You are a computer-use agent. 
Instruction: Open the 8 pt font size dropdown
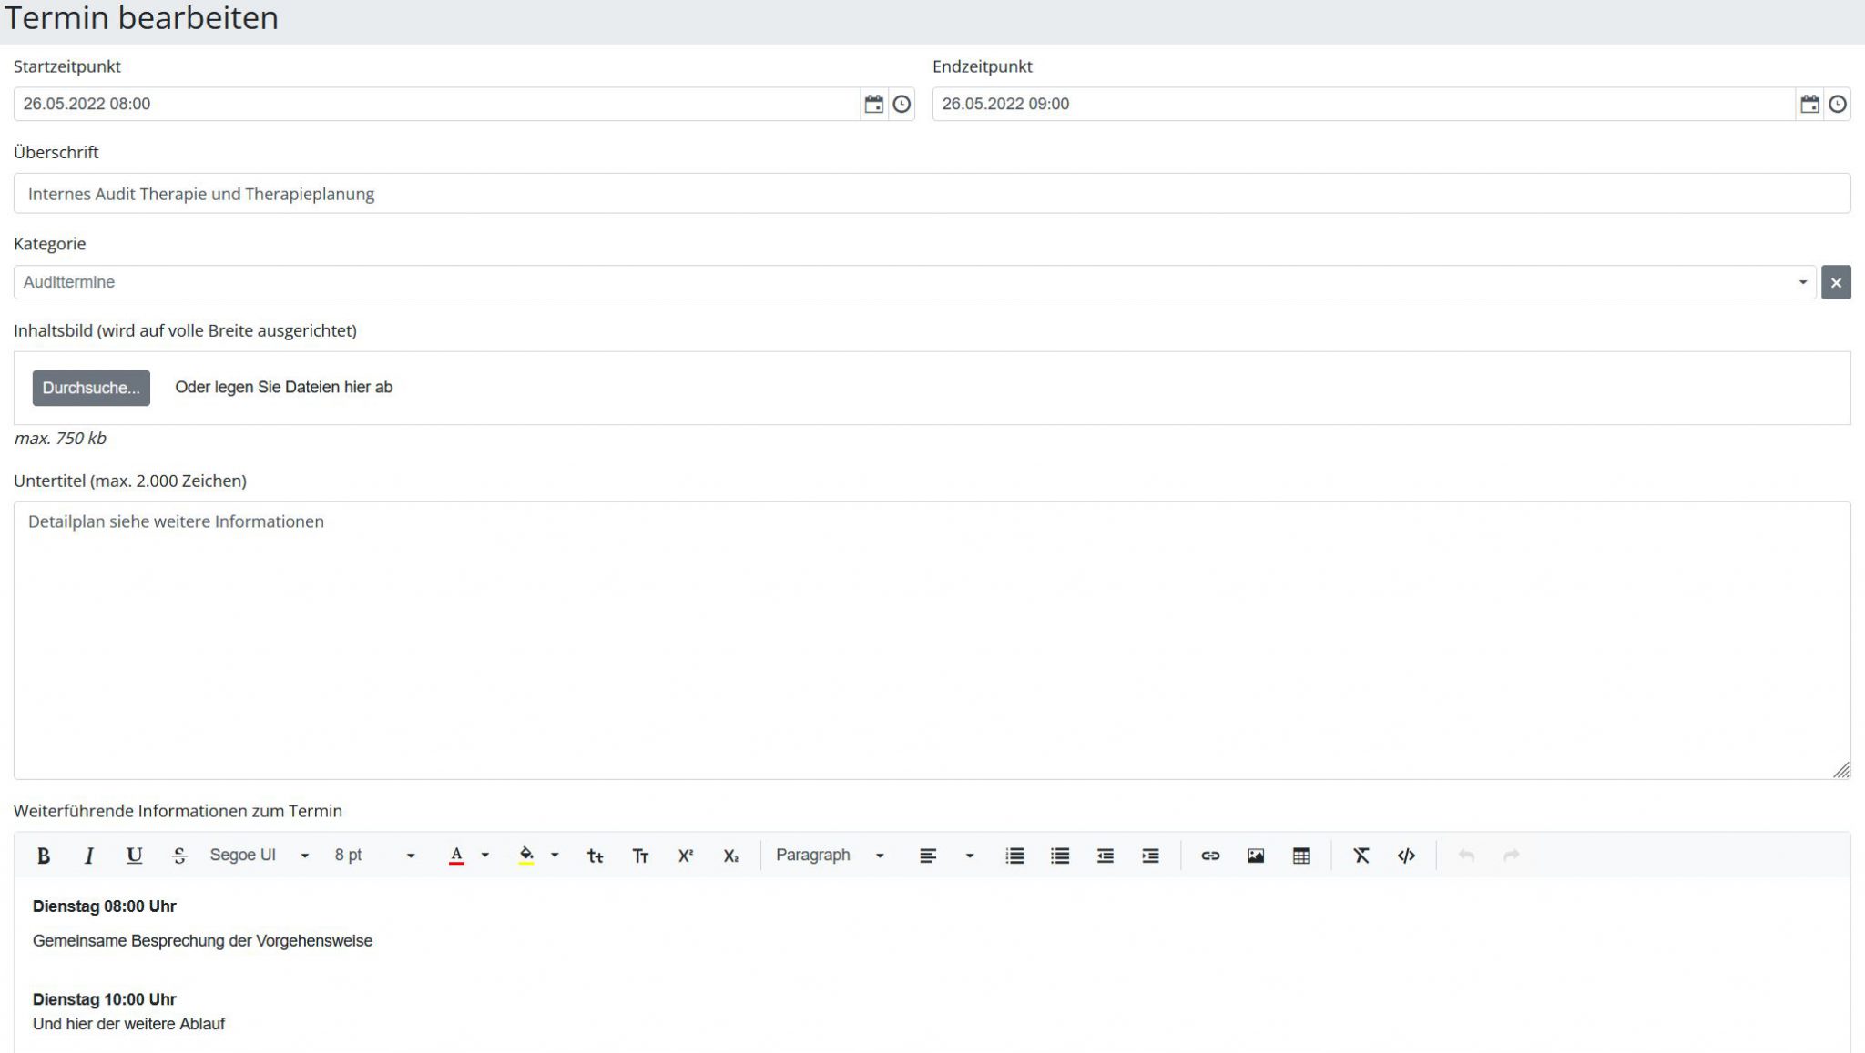374,856
